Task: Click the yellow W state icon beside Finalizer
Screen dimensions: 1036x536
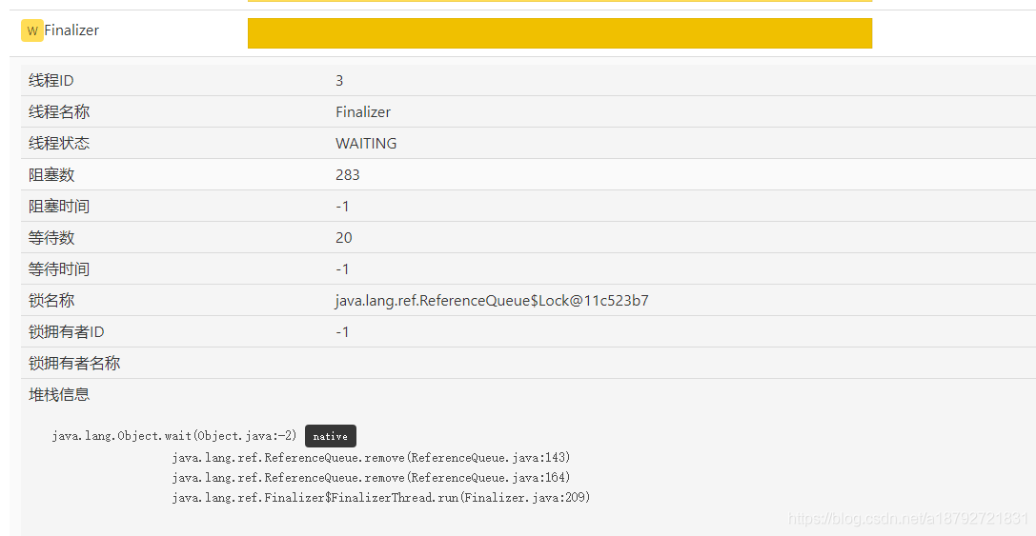Action: point(31,30)
